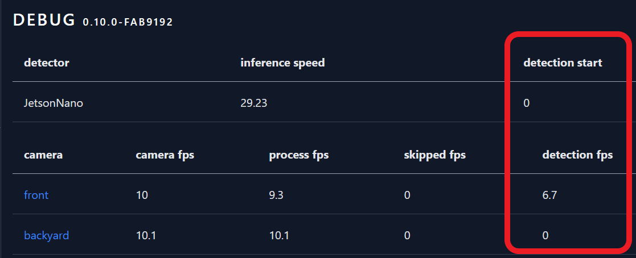Click the front process fps value 9.3
Image resolution: width=636 pixels, height=258 pixels.
click(x=276, y=195)
